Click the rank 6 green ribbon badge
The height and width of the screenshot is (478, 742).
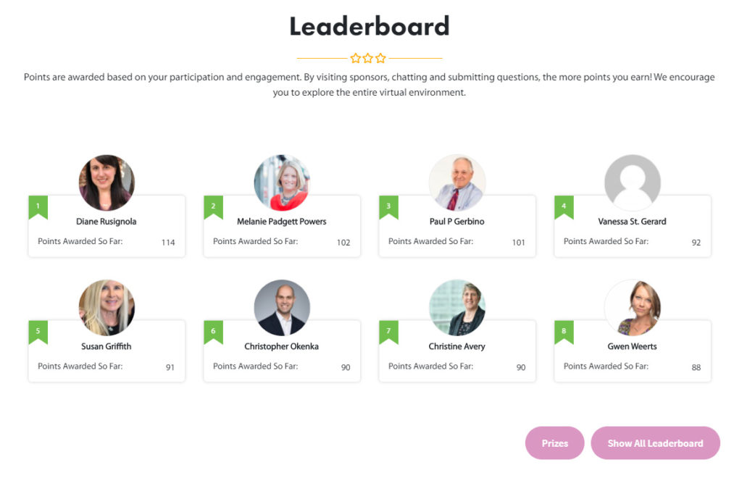pos(214,332)
